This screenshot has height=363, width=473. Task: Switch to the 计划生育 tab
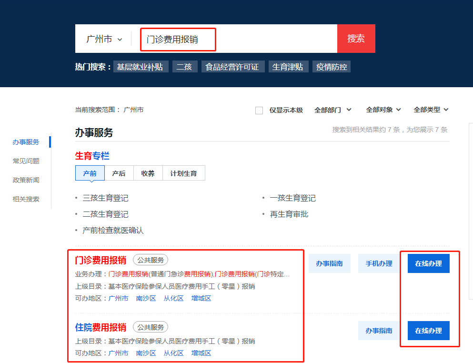pos(183,173)
